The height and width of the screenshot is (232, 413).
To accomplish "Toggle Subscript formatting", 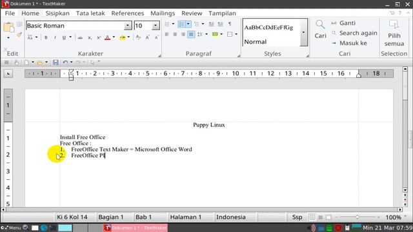I will tap(90, 37).
